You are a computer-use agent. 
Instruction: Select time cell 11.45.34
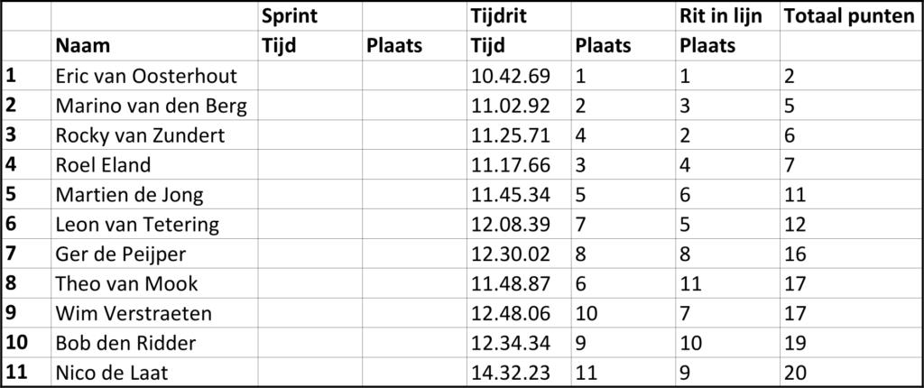[x=511, y=195]
